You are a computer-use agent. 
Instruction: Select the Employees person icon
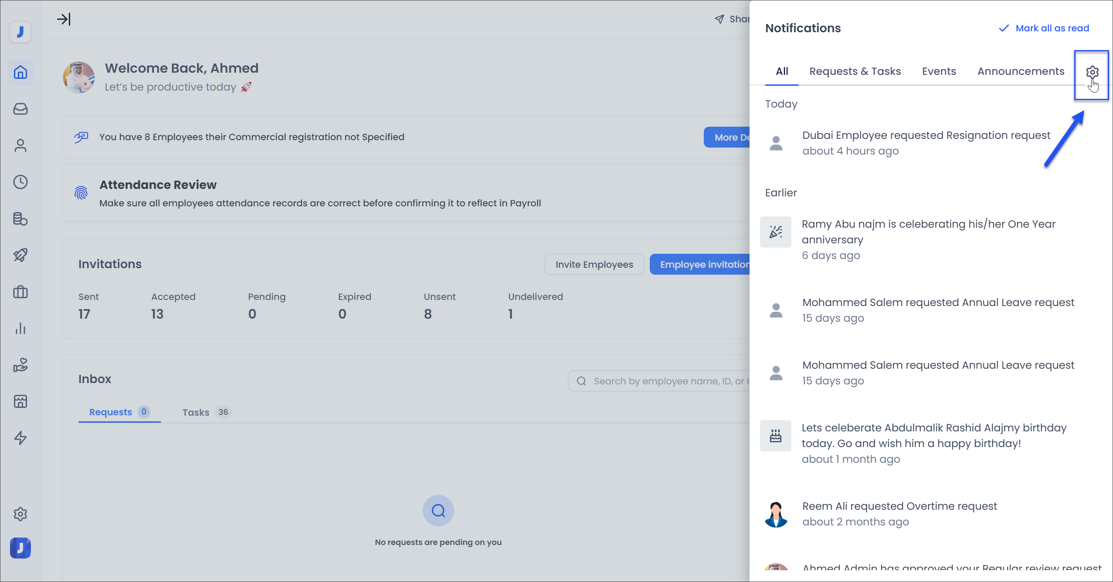point(20,145)
